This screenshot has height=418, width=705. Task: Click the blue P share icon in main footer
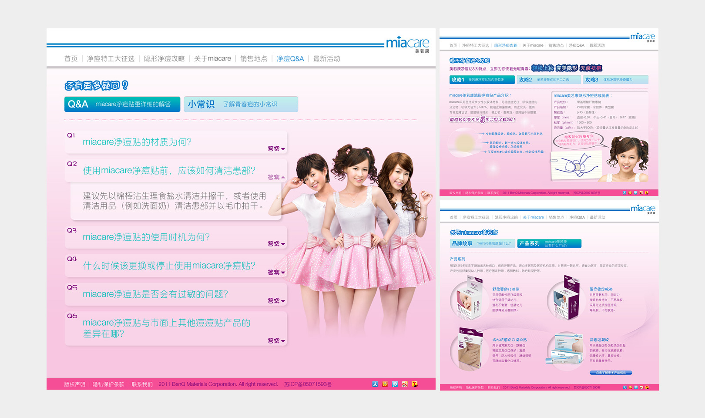395,384
